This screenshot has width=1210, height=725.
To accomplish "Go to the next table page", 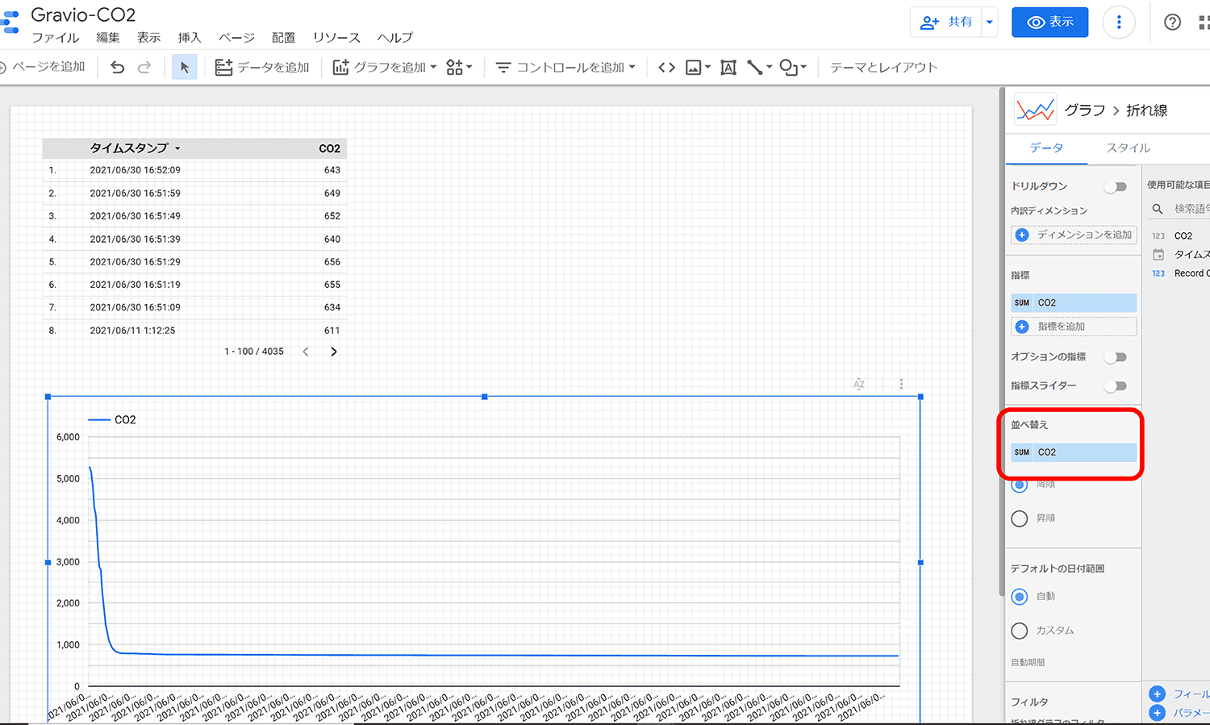I will [x=334, y=352].
